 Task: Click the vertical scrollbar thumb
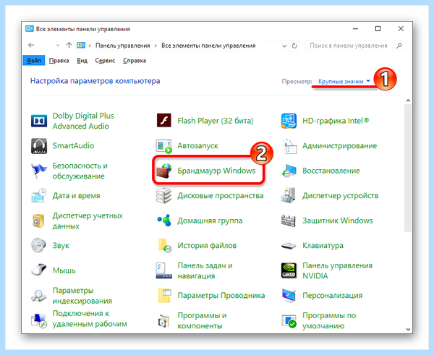408,168
